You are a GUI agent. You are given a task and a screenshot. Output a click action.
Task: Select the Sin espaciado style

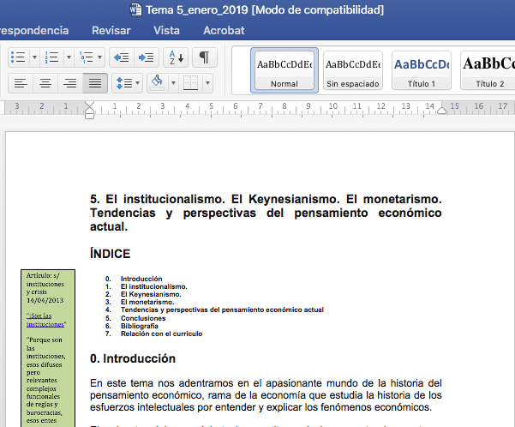353,70
